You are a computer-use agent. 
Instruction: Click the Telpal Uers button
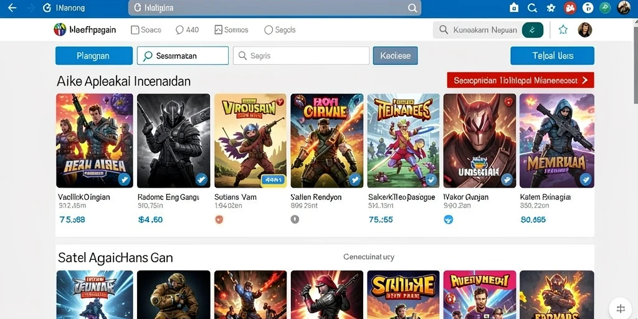(x=552, y=55)
